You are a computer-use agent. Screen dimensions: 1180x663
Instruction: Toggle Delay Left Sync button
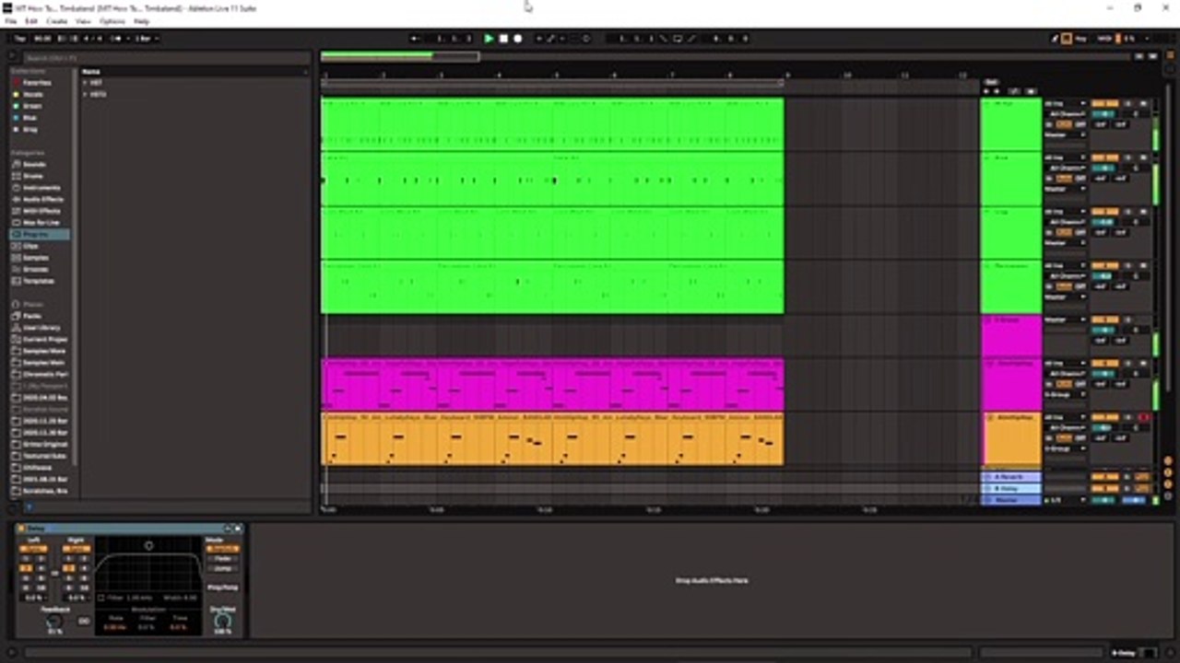(x=33, y=549)
